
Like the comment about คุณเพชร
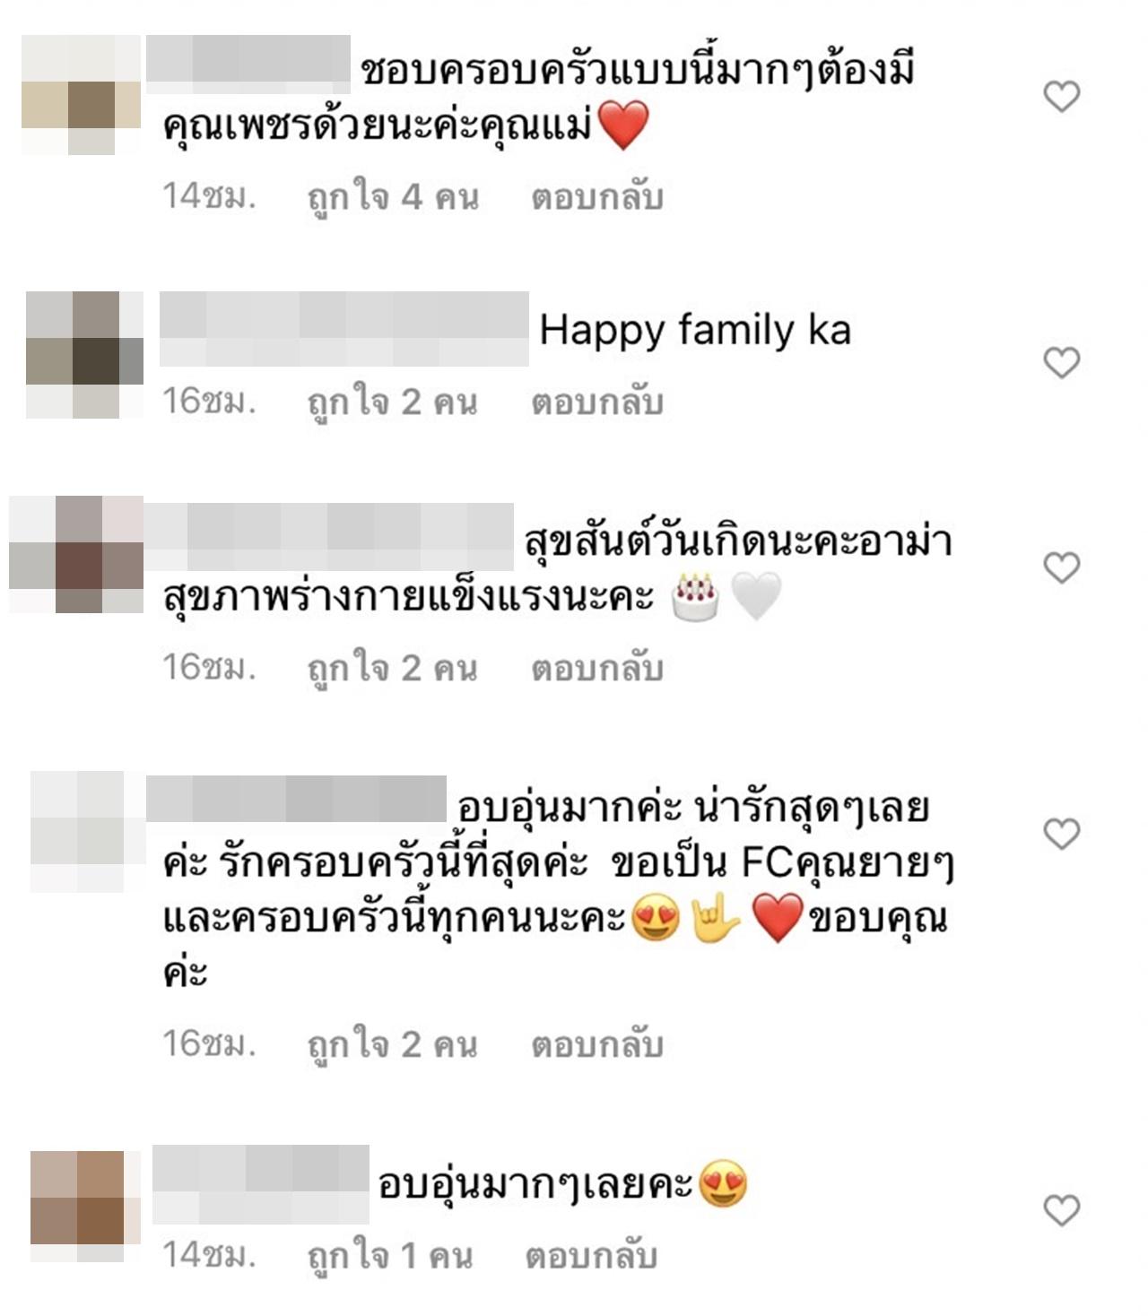click(1062, 96)
